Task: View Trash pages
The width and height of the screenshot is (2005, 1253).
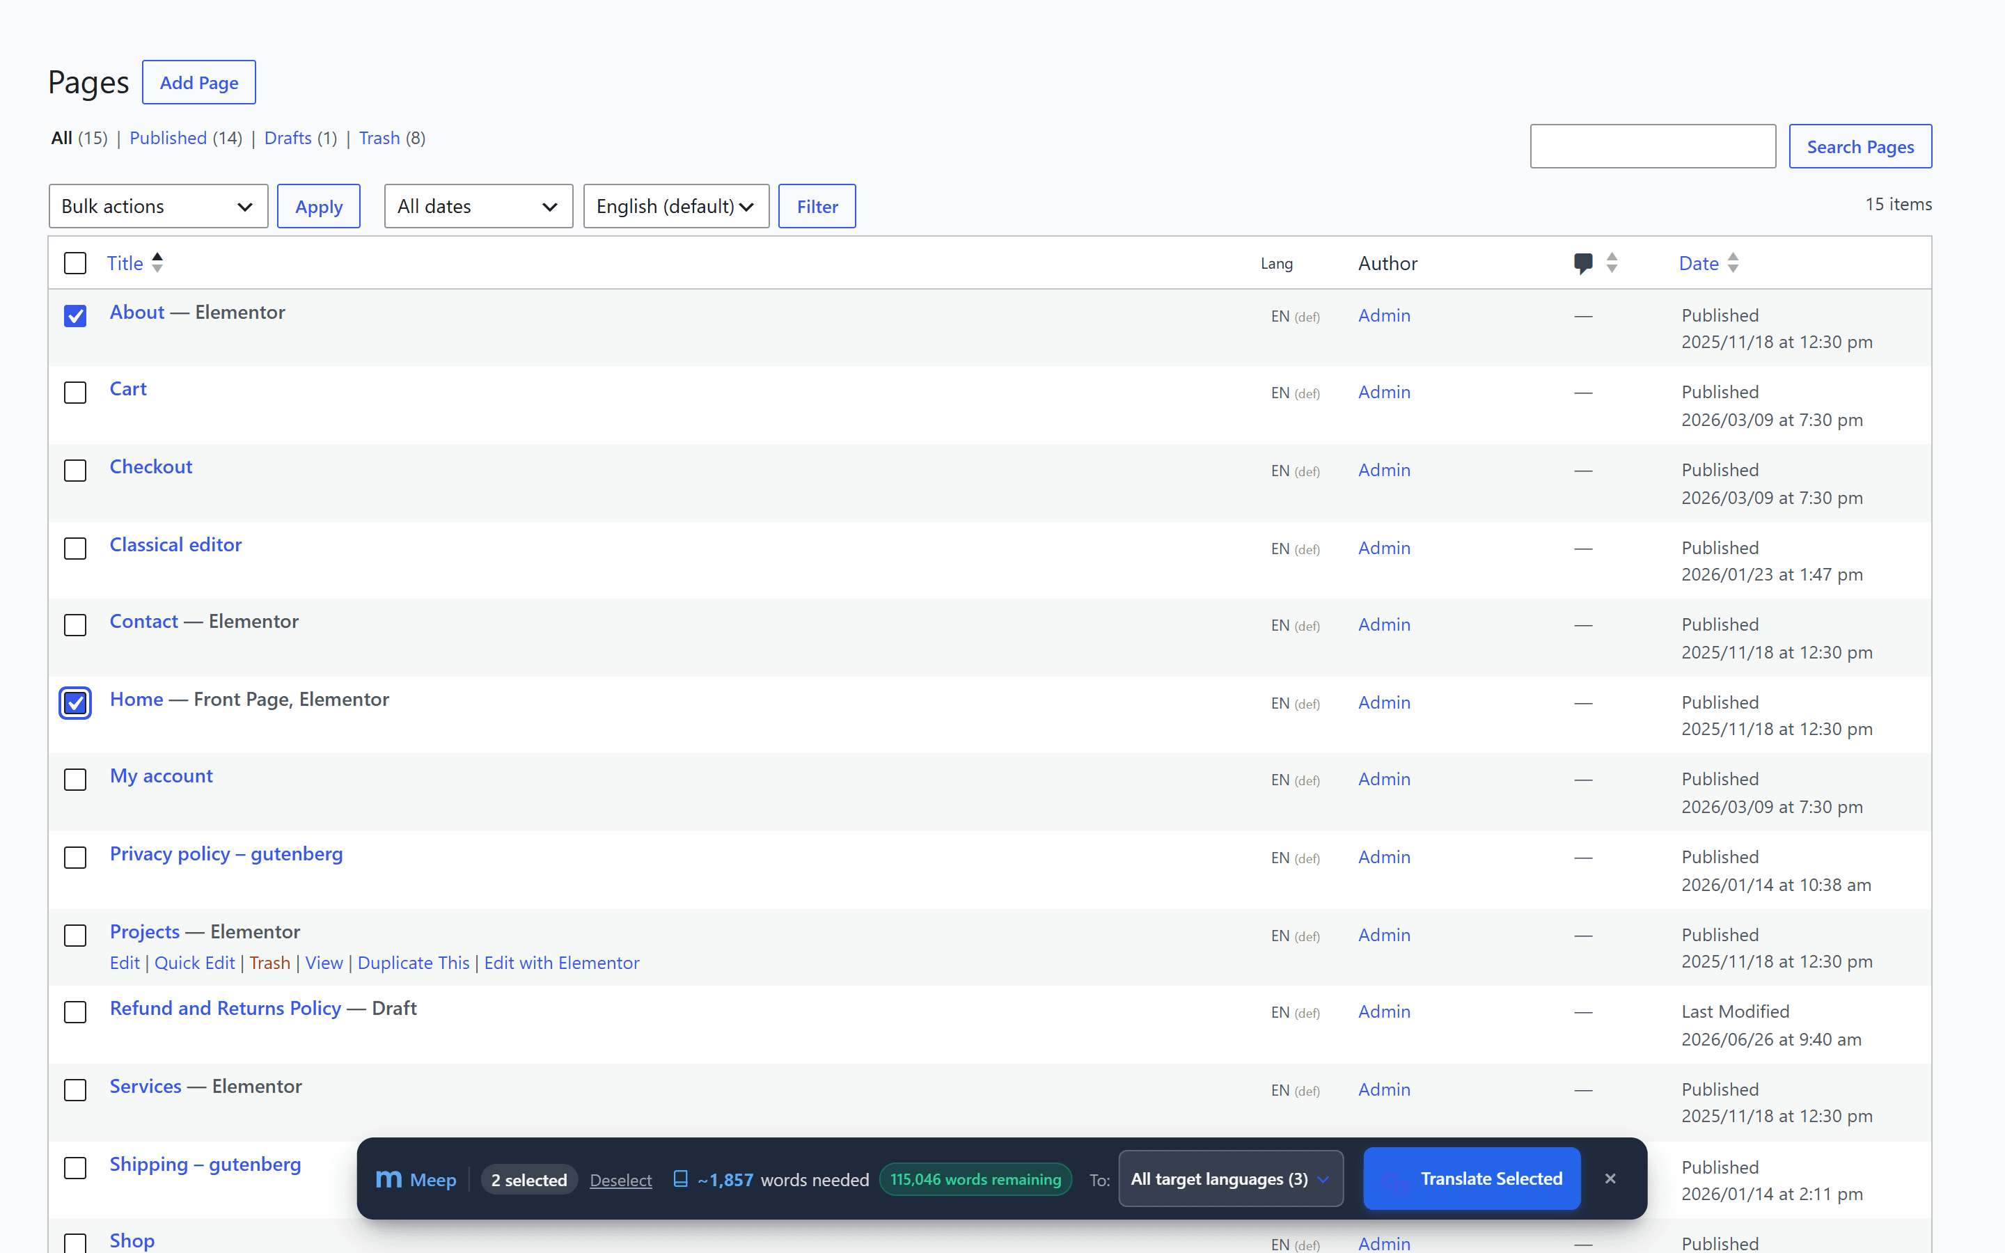Action: [379, 138]
